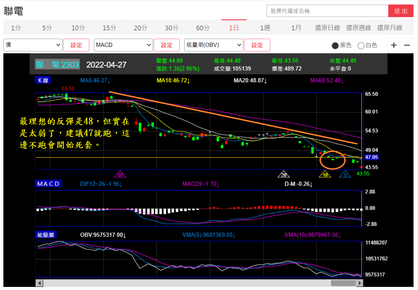The image size is (418, 290).
Task: Click the MA20:48.87 value
Action: point(250,80)
